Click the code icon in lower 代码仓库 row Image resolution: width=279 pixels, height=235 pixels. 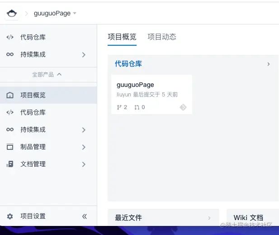click(10, 112)
